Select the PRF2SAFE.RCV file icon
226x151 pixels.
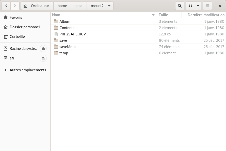point(56,34)
